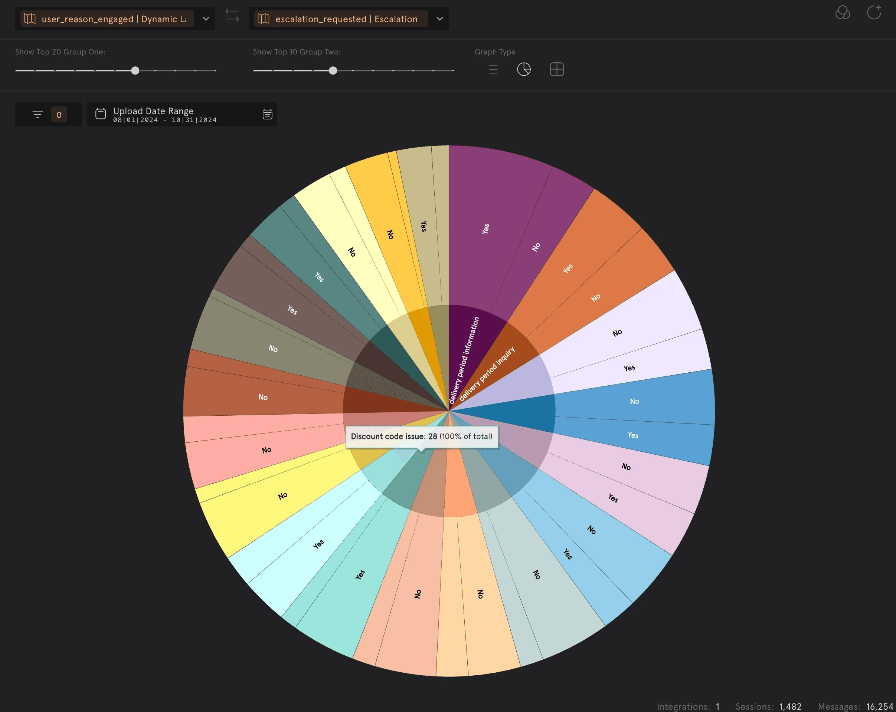Click purple outer Yes segment
The height and width of the screenshot is (712, 896).
(x=486, y=228)
